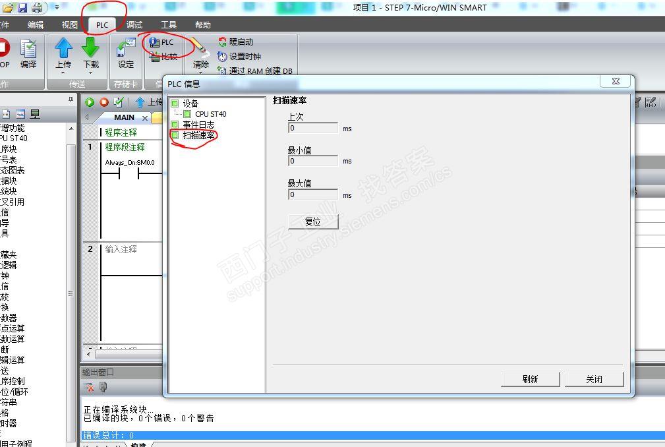Open the quick access toolbar customize arrow
The height and width of the screenshot is (447, 665).
(x=57, y=7)
